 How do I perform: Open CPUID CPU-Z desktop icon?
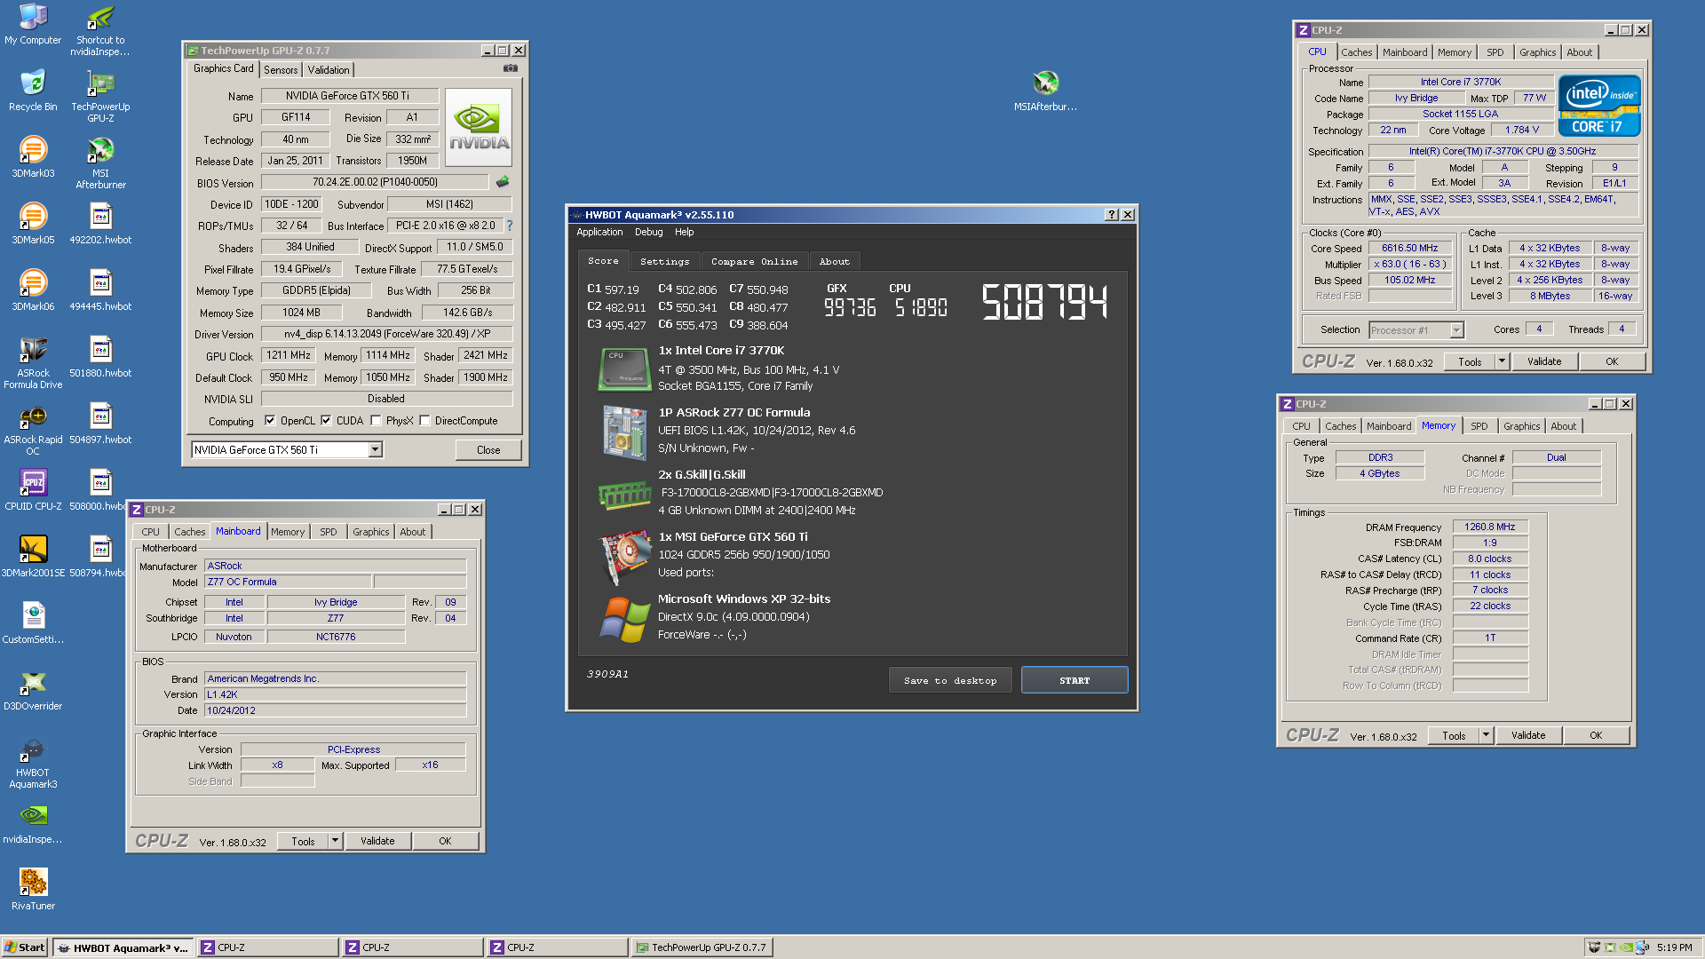coord(33,490)
